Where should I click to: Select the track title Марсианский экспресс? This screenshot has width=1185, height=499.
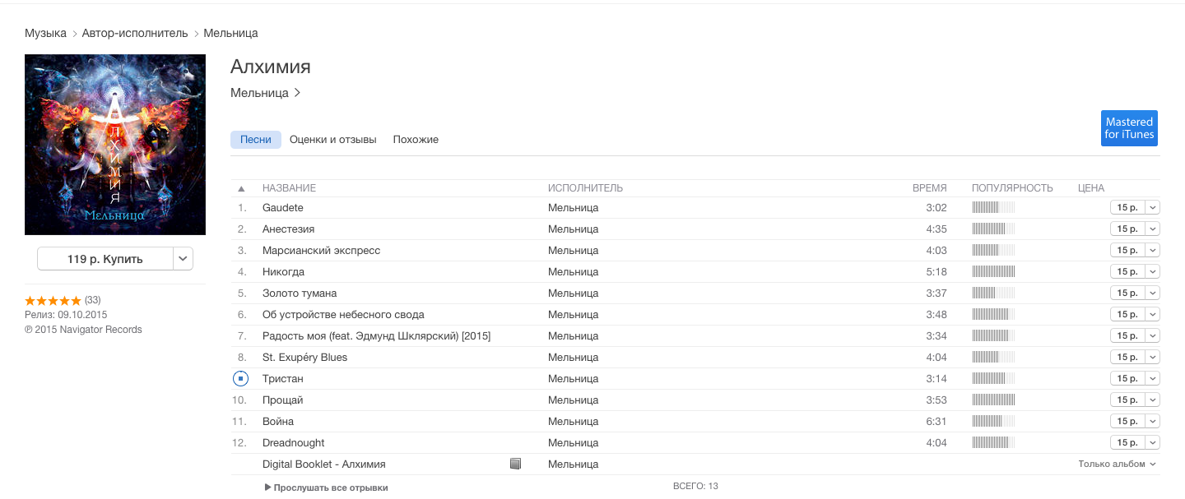[x=321, y=250]
